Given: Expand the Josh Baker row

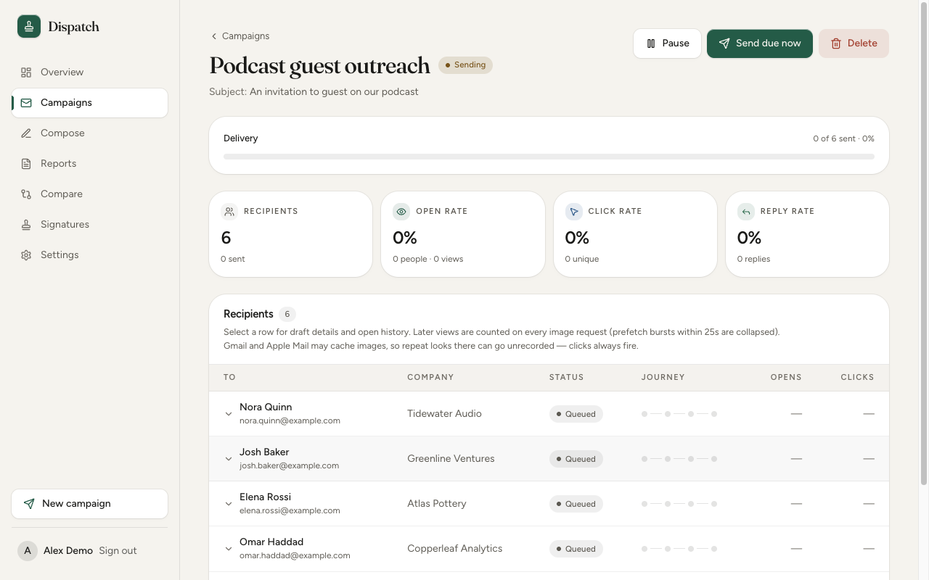Looking at the screenshot, I should (x=229, y=459).
